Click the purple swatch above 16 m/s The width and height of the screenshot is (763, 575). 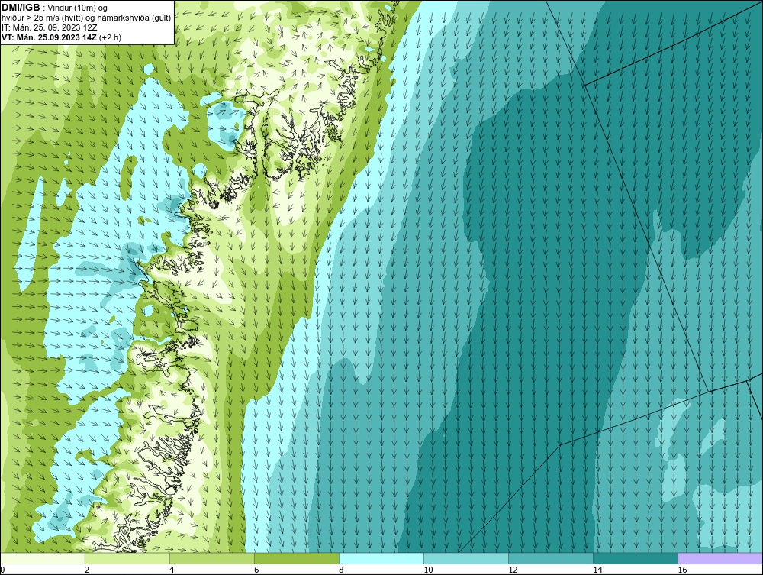(721, 558)
